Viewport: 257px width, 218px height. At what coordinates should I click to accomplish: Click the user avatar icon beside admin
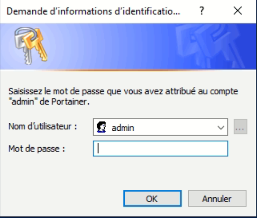[101, 127]
